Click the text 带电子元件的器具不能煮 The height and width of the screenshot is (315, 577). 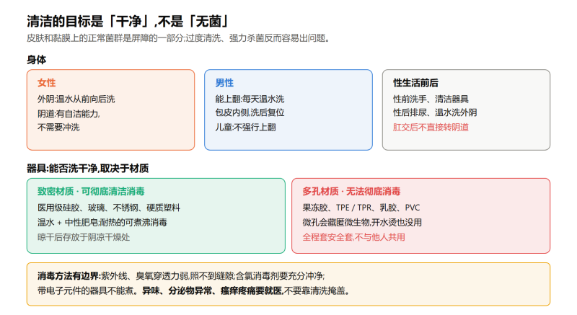(85, 290)
